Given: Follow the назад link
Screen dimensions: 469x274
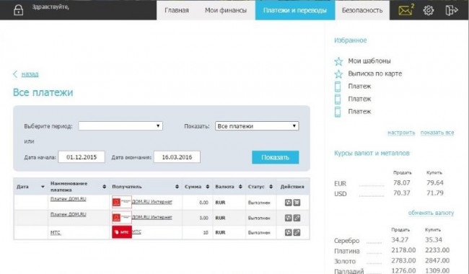Looking at the screenshot, I should click(x=30, y=74).
